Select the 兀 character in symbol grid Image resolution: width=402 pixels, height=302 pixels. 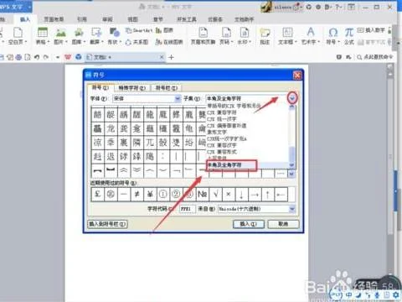pos(150,143)
